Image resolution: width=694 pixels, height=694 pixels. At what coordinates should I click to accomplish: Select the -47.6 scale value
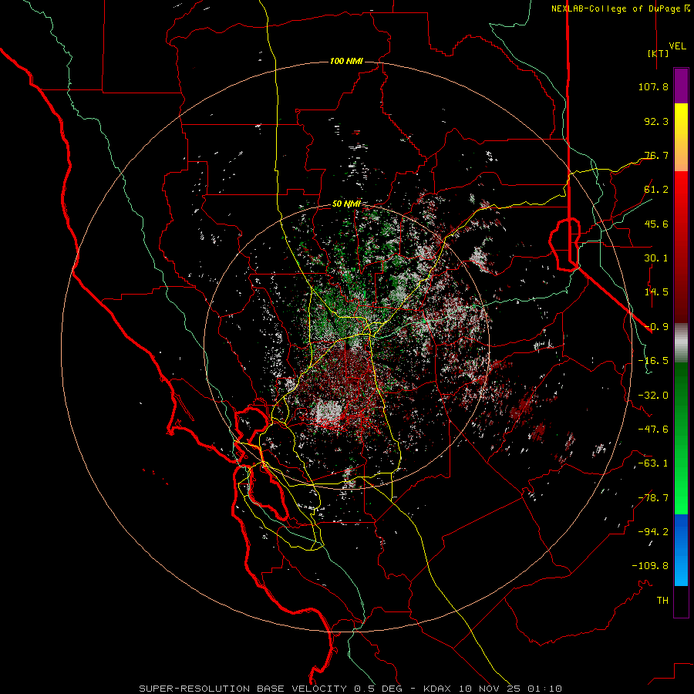click(653, 430)
